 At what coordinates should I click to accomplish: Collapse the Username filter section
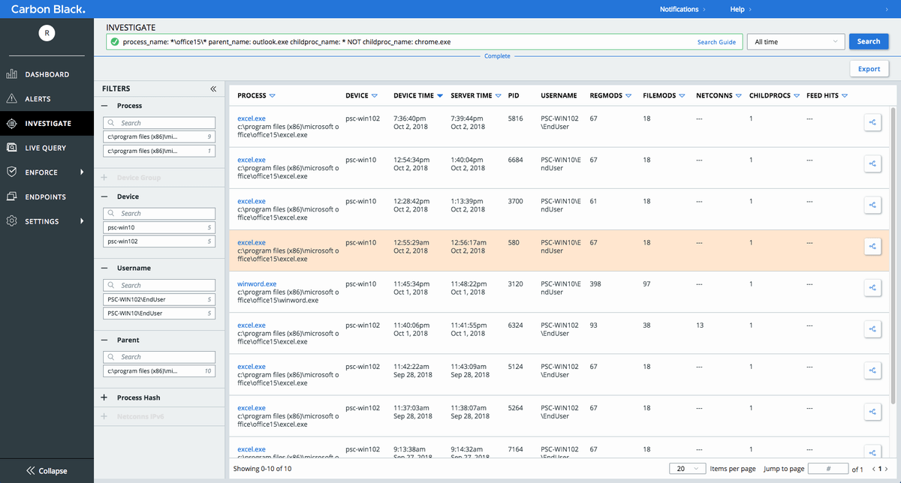(104, 268)
